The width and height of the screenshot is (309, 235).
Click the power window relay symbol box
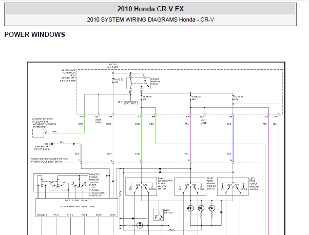click(139, 83)
